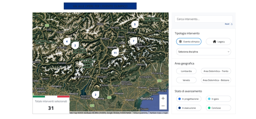Open the cluster marker labeled 4 near St. Moritz

[67, 41]
